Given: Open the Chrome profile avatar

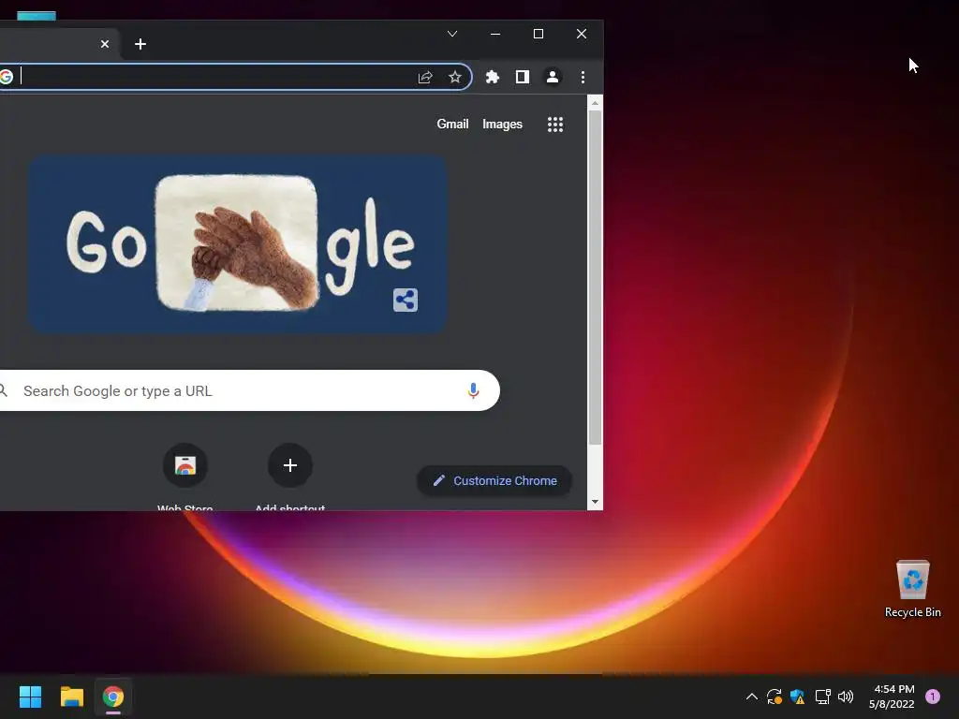Looking at the screenshot, I should pyautogui.click(x=553, y=77).
